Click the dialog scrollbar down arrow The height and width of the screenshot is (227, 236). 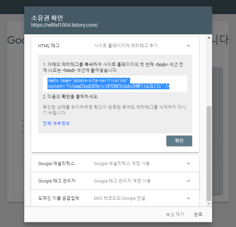click(209, 204)
